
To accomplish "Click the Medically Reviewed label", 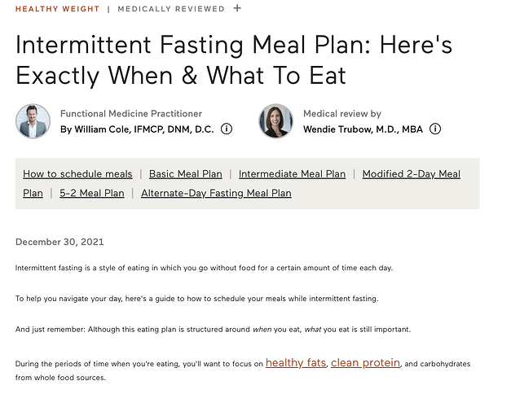I will pyautogui.click(x=171, y=9).
